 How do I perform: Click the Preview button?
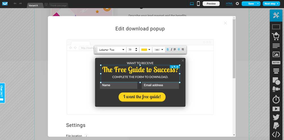point(211,4)
